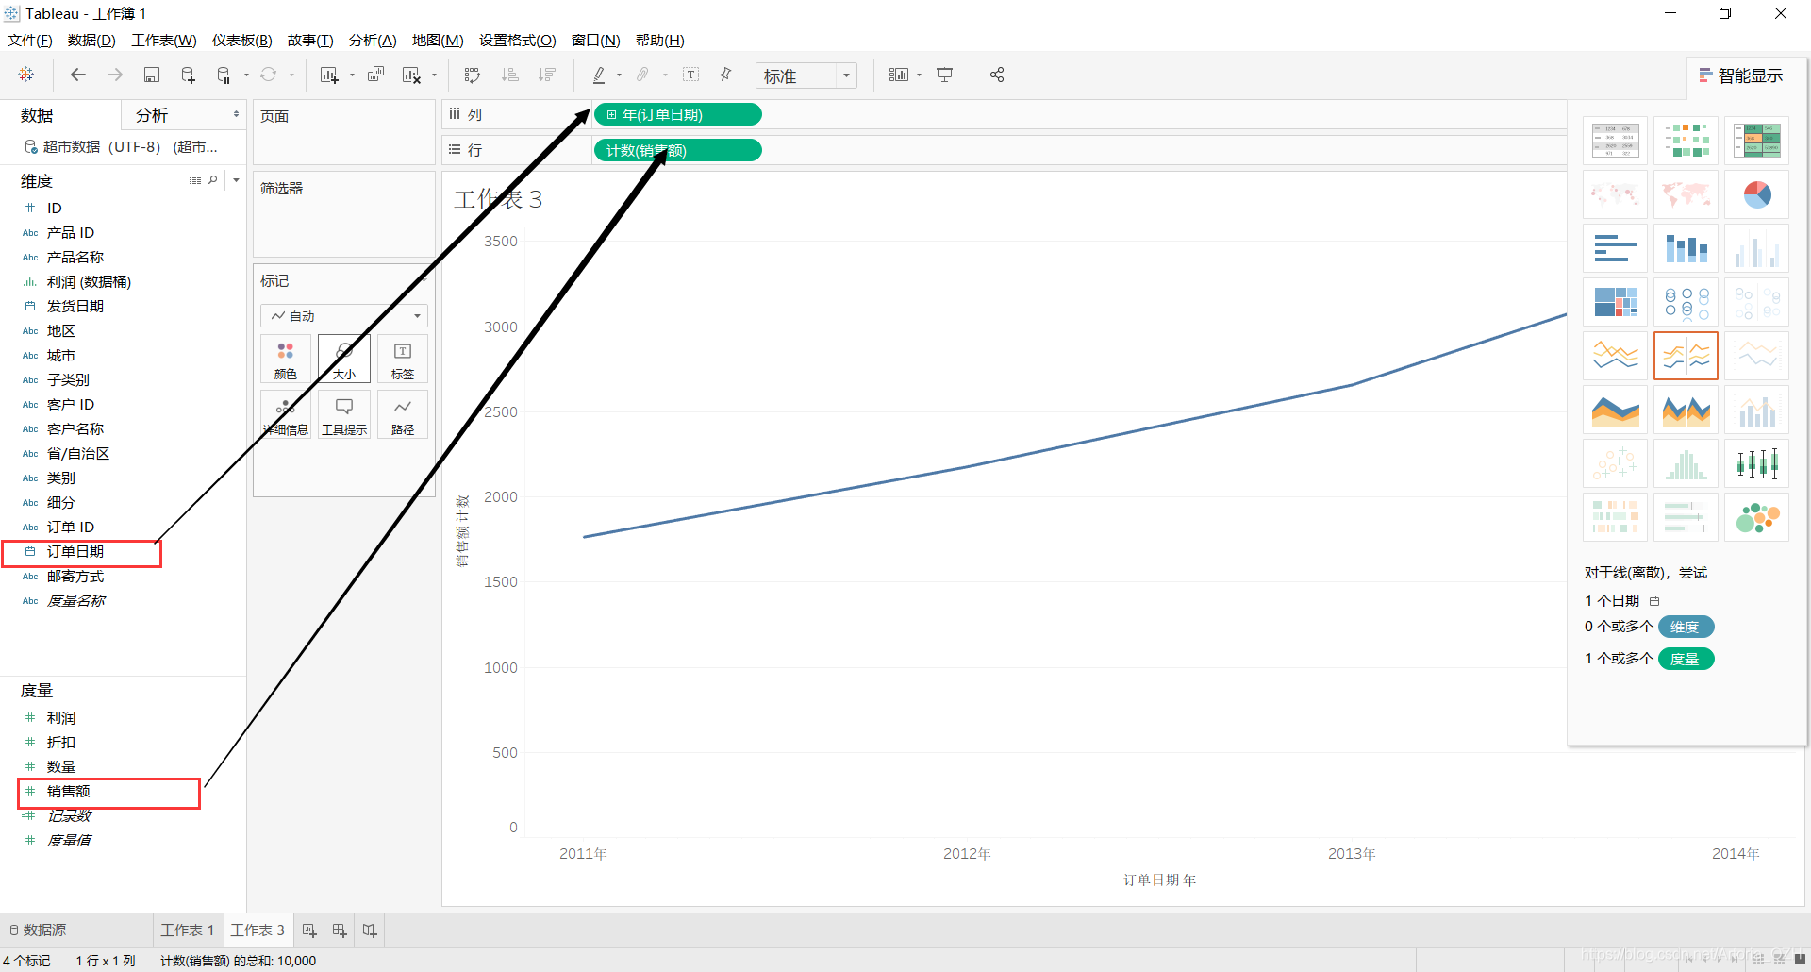Click the 工作表 3 sheet title

tap(498, 199)
